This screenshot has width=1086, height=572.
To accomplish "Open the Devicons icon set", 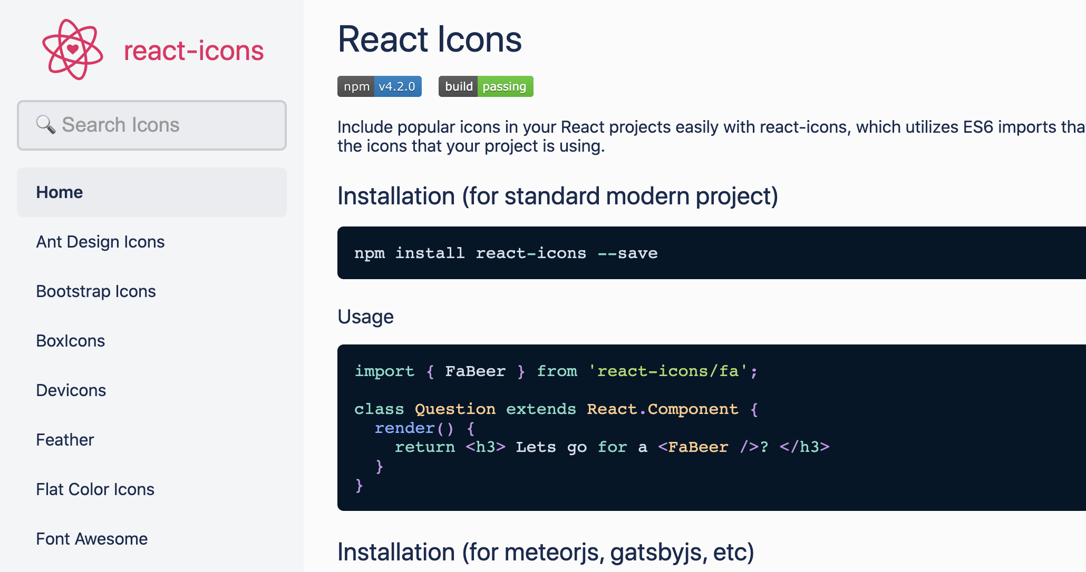I will pos(71,390).
